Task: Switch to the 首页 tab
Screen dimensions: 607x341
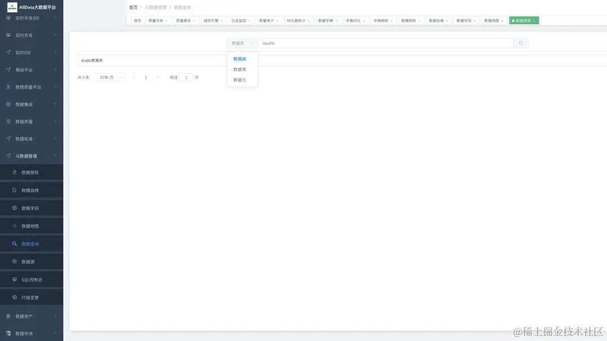Action: pos(137,21)
